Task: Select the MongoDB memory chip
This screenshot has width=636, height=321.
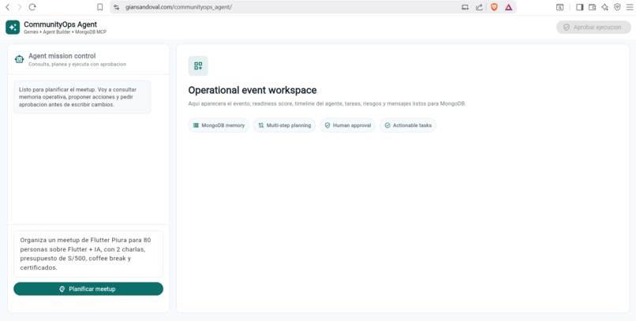Action: click(x=219, y=125)
